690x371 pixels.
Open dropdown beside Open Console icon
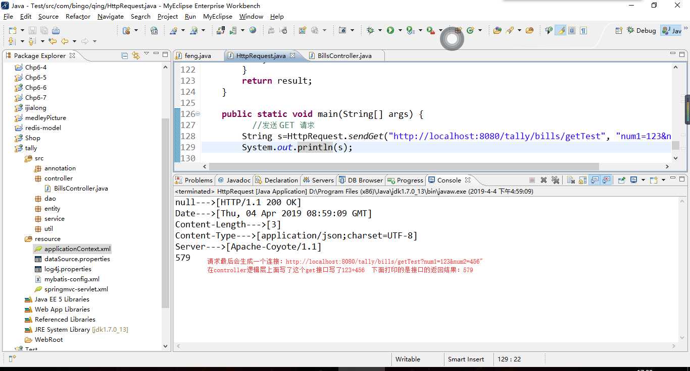tap(663, 180)
